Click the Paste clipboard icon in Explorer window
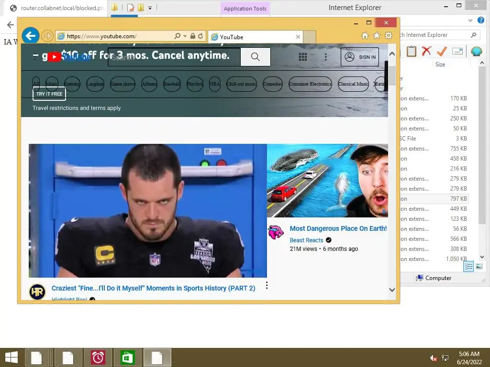 pyautogui.click(x=411, y=51)
